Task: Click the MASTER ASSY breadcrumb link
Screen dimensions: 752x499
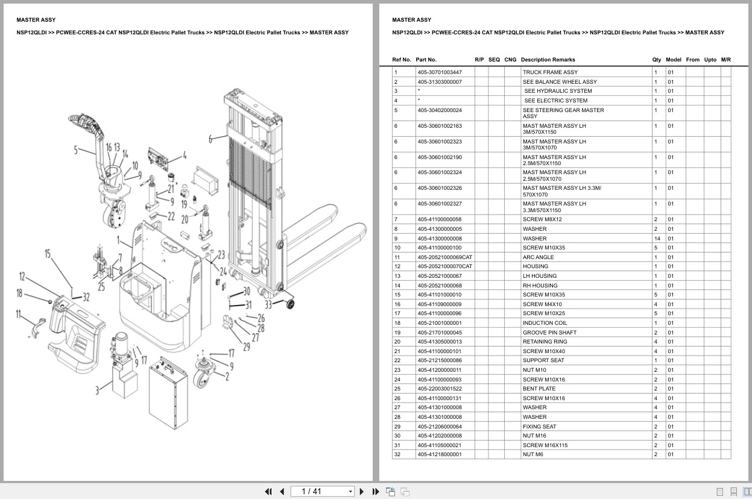Action: [x=708, y=32]
